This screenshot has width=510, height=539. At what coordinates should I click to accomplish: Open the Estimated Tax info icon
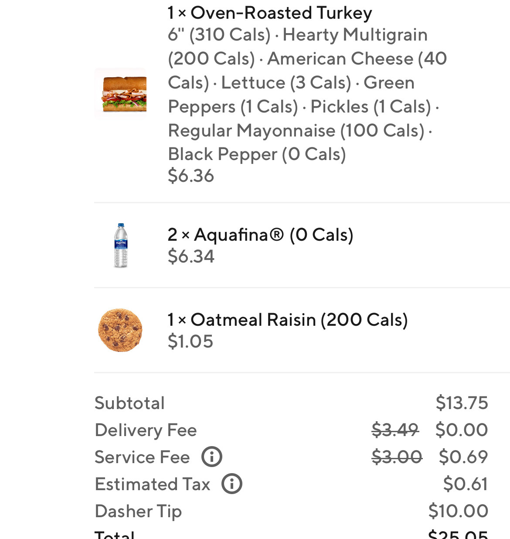(232, 484)
